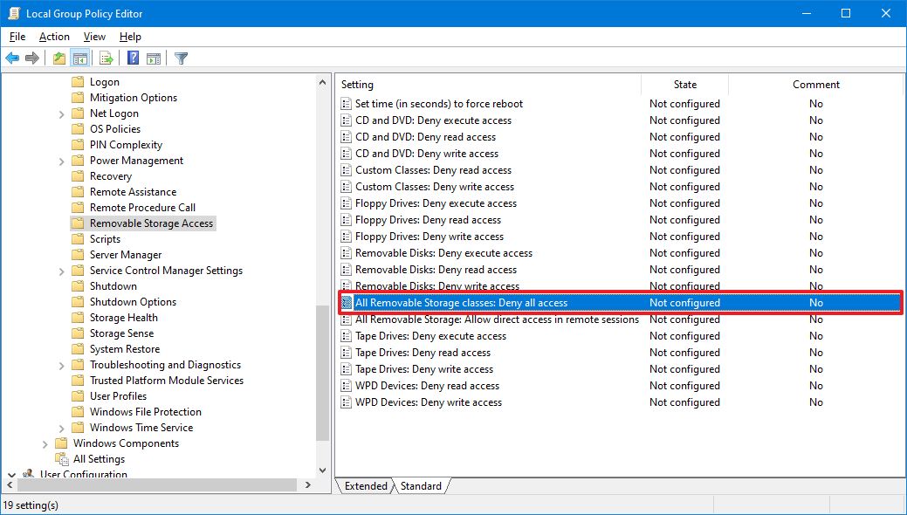Expand the Net Logon folder
907x515 pixels.
(x=62, y=113)
